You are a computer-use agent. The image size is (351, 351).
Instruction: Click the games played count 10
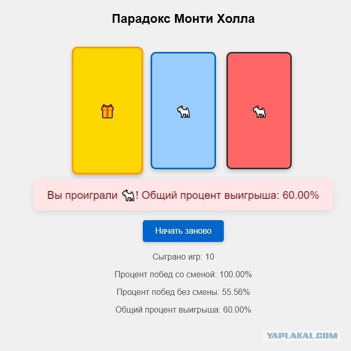210,256
